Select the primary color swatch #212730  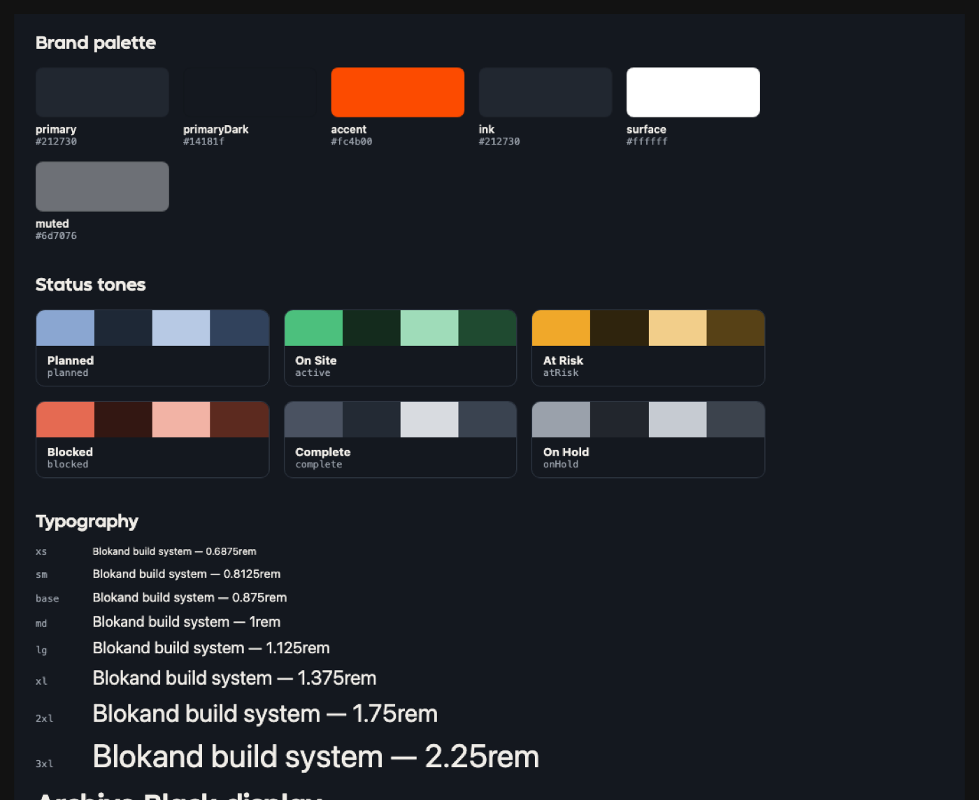coord(102,92)
